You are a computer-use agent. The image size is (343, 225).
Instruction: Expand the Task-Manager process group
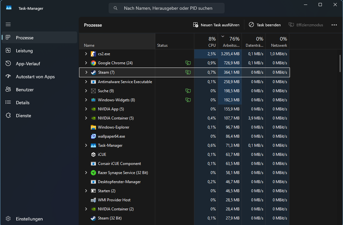tap(86, 145)
